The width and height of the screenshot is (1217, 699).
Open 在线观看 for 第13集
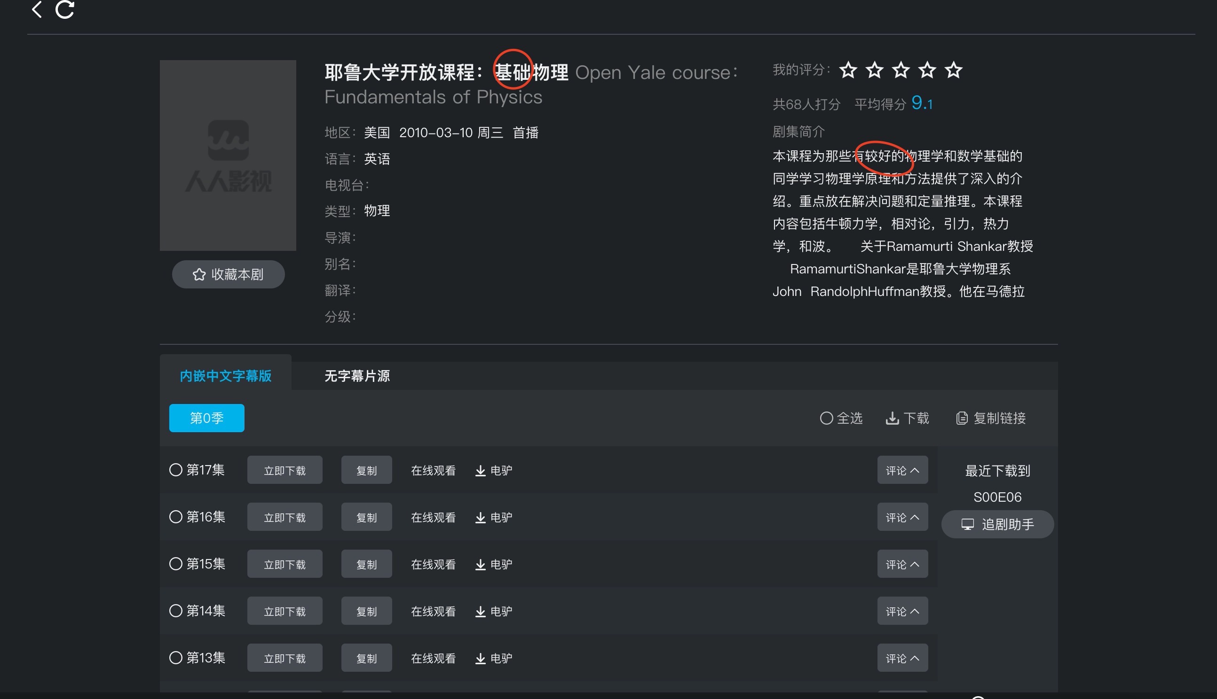[434, 659]
